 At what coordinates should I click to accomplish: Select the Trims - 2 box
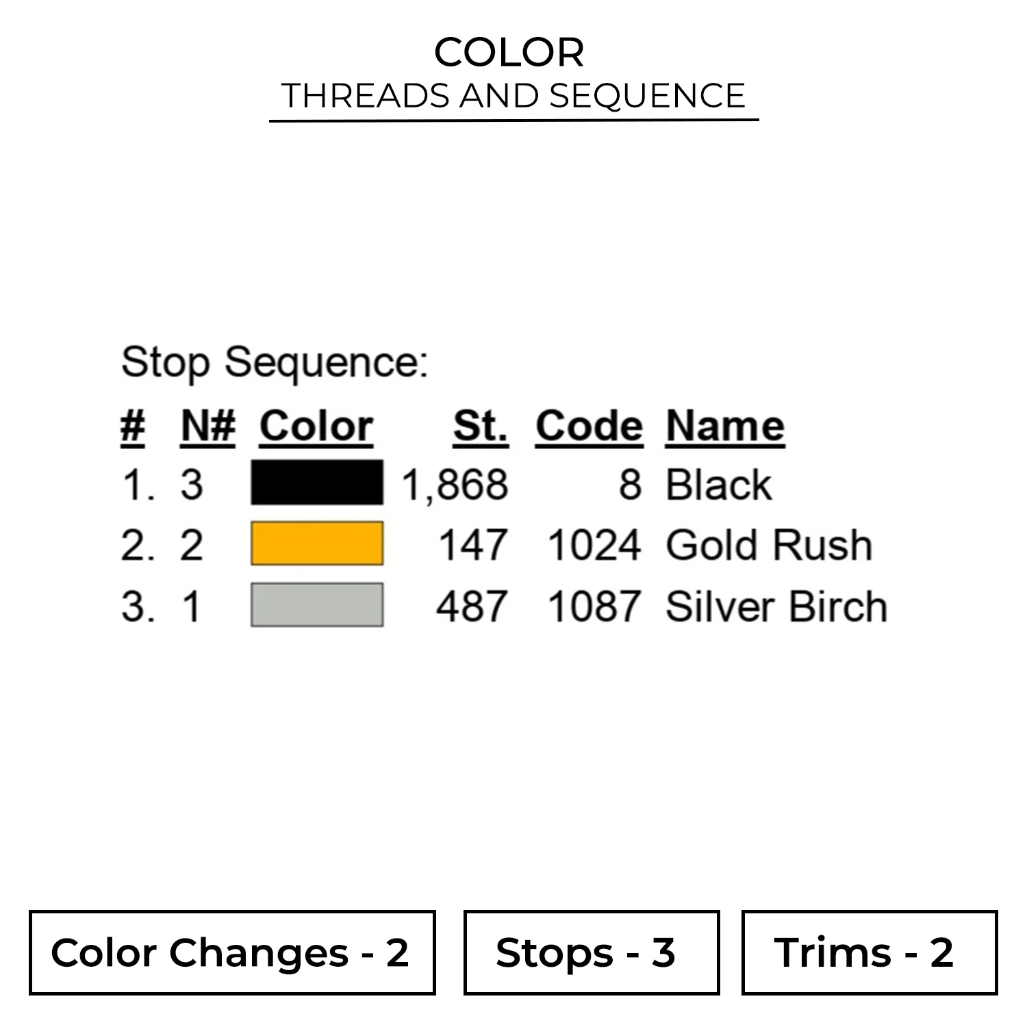pyautogui.click(x=869, y=952)
